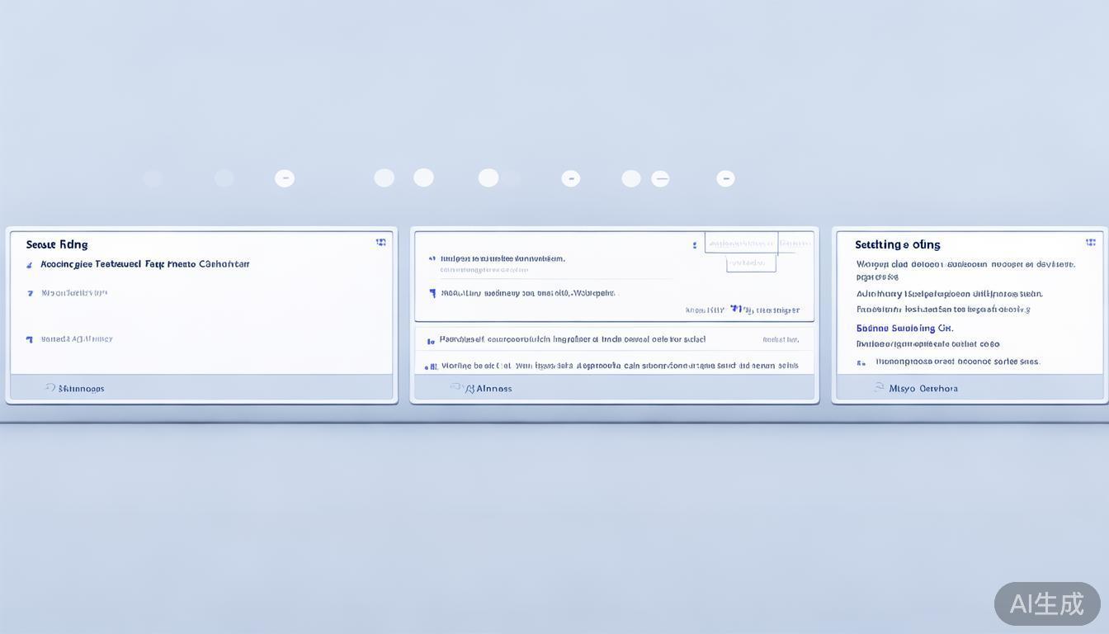Click the grid icon in the left card's top-right corner
This screenshot has width=1109, height=634.
[380, 243]
